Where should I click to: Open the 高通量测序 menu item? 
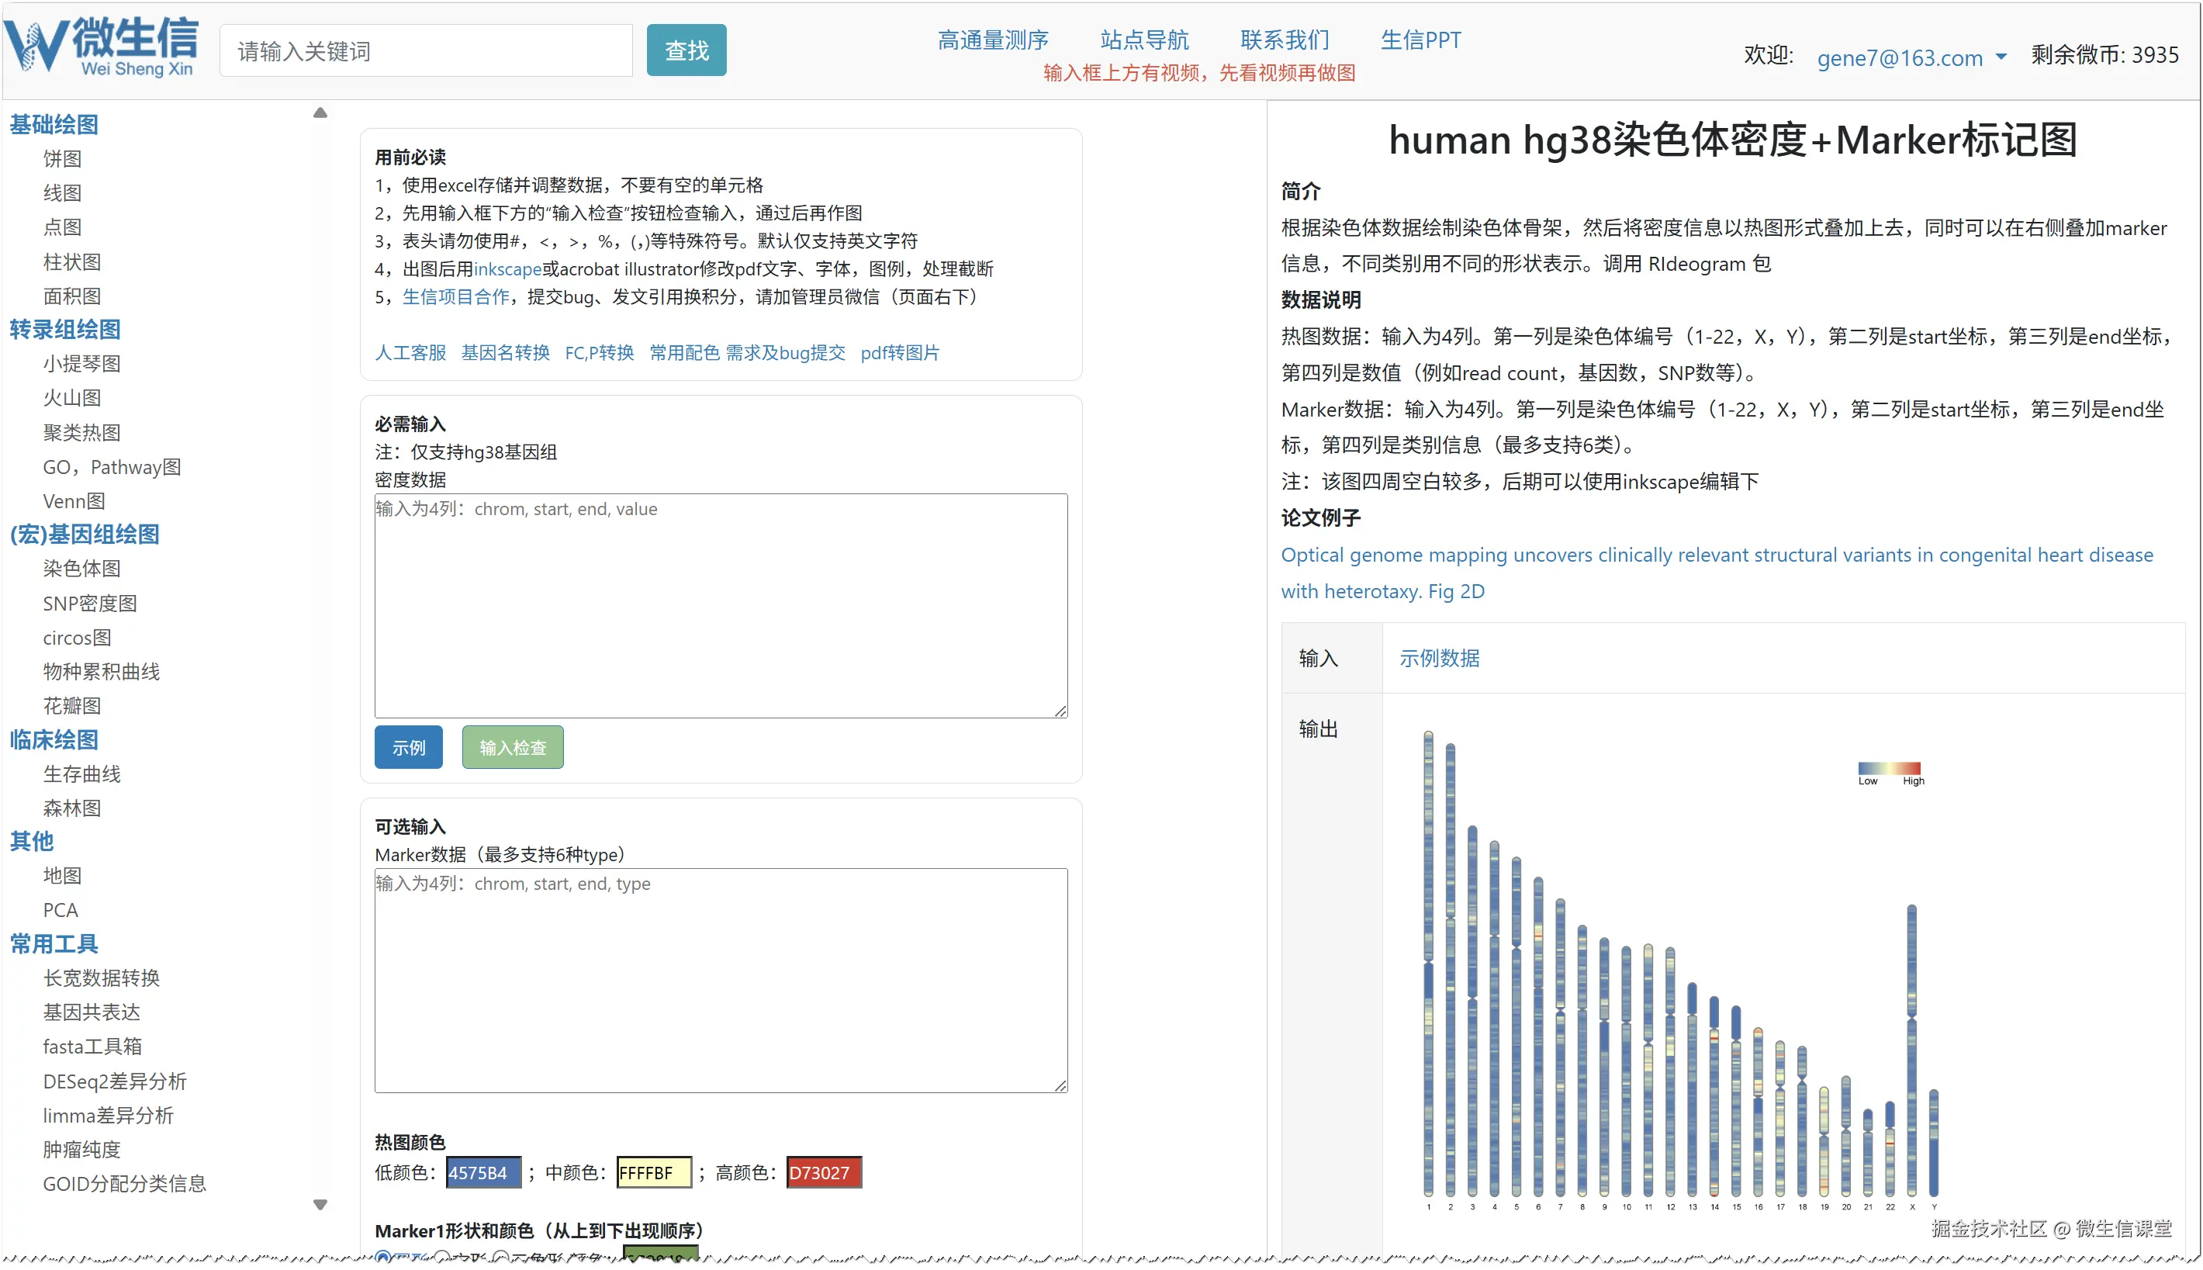coord(992,40)
